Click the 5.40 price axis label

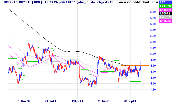pos(153,42)
